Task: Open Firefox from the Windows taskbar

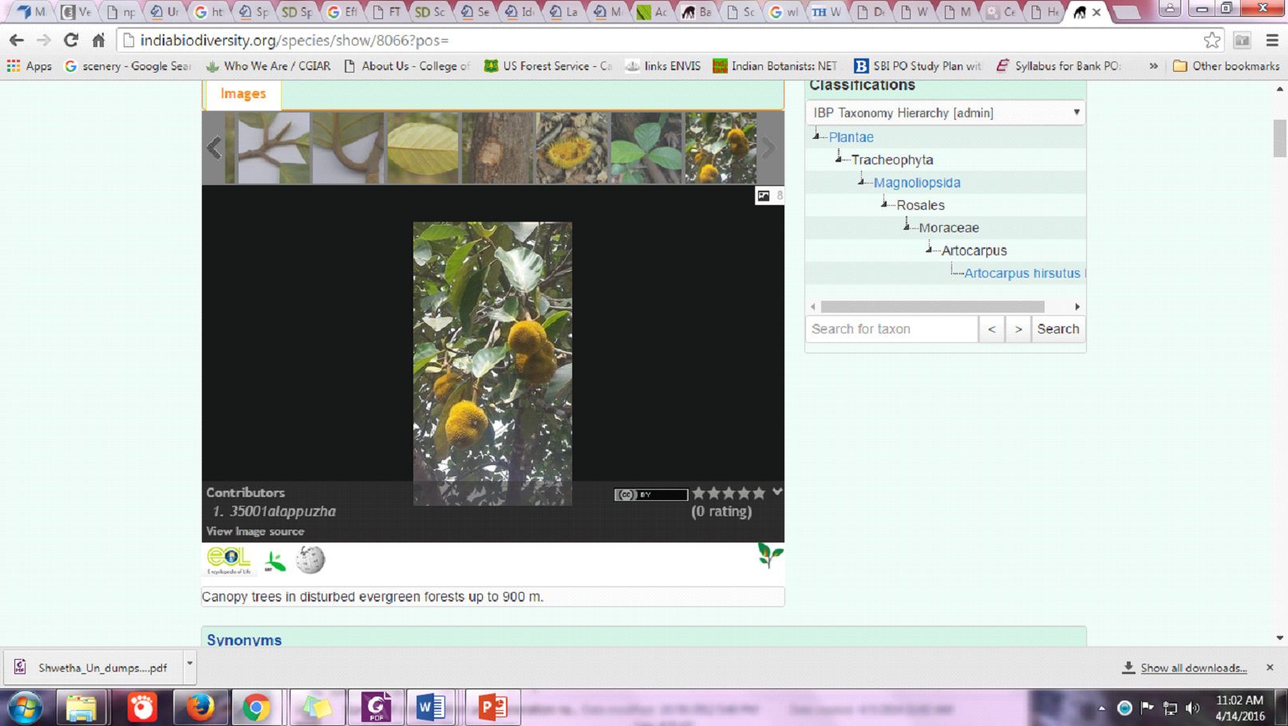Action: [200, 708]
